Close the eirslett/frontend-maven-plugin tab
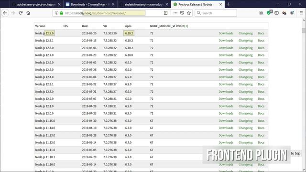The image size is (306, 172). pyautogui.click(x=167, y=4)
